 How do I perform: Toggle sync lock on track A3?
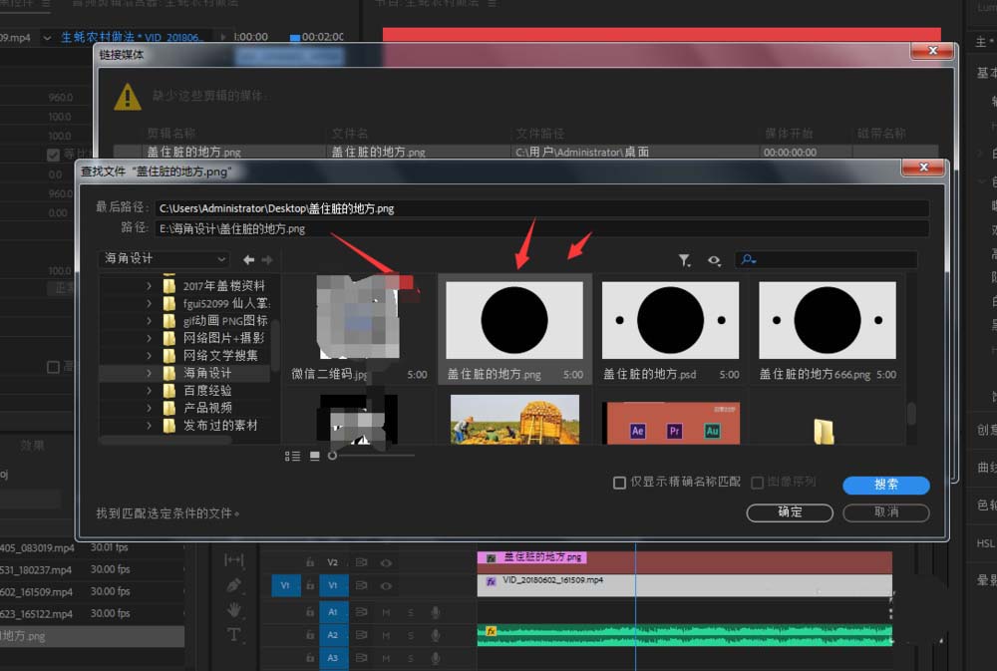coord(361,658)
